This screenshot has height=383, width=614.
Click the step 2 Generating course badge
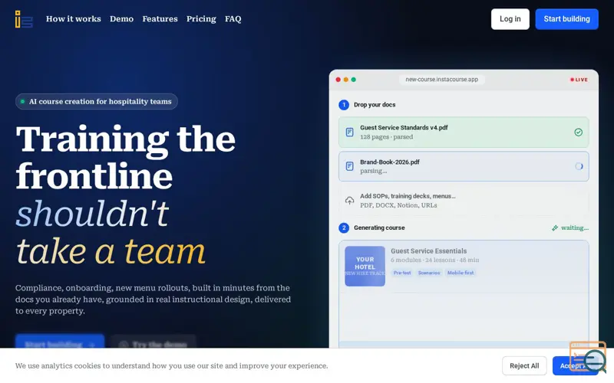[344, 228]
